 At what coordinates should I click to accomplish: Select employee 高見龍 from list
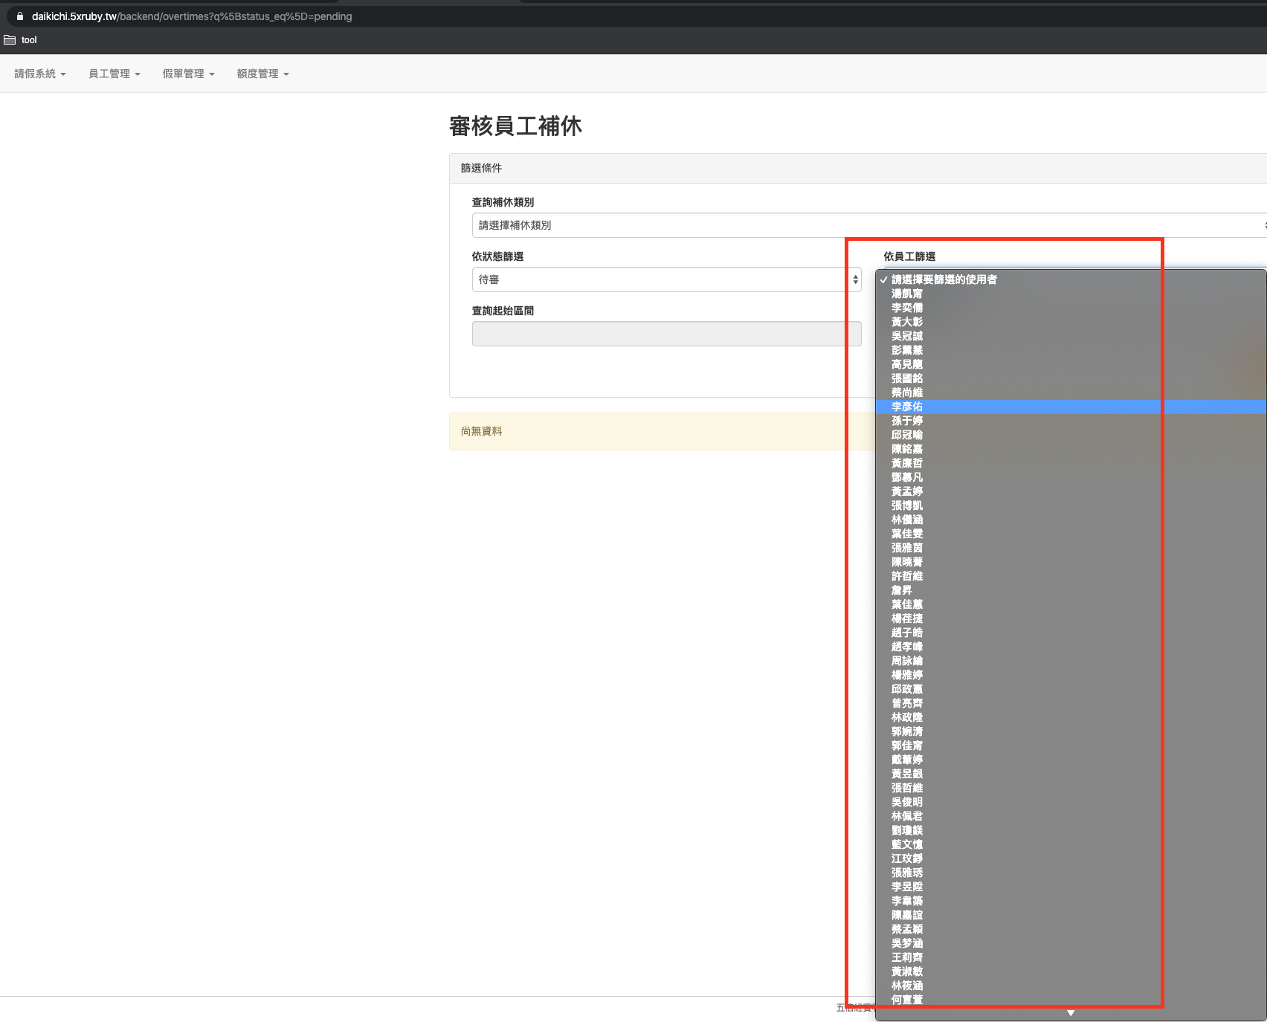point(1071,364)
